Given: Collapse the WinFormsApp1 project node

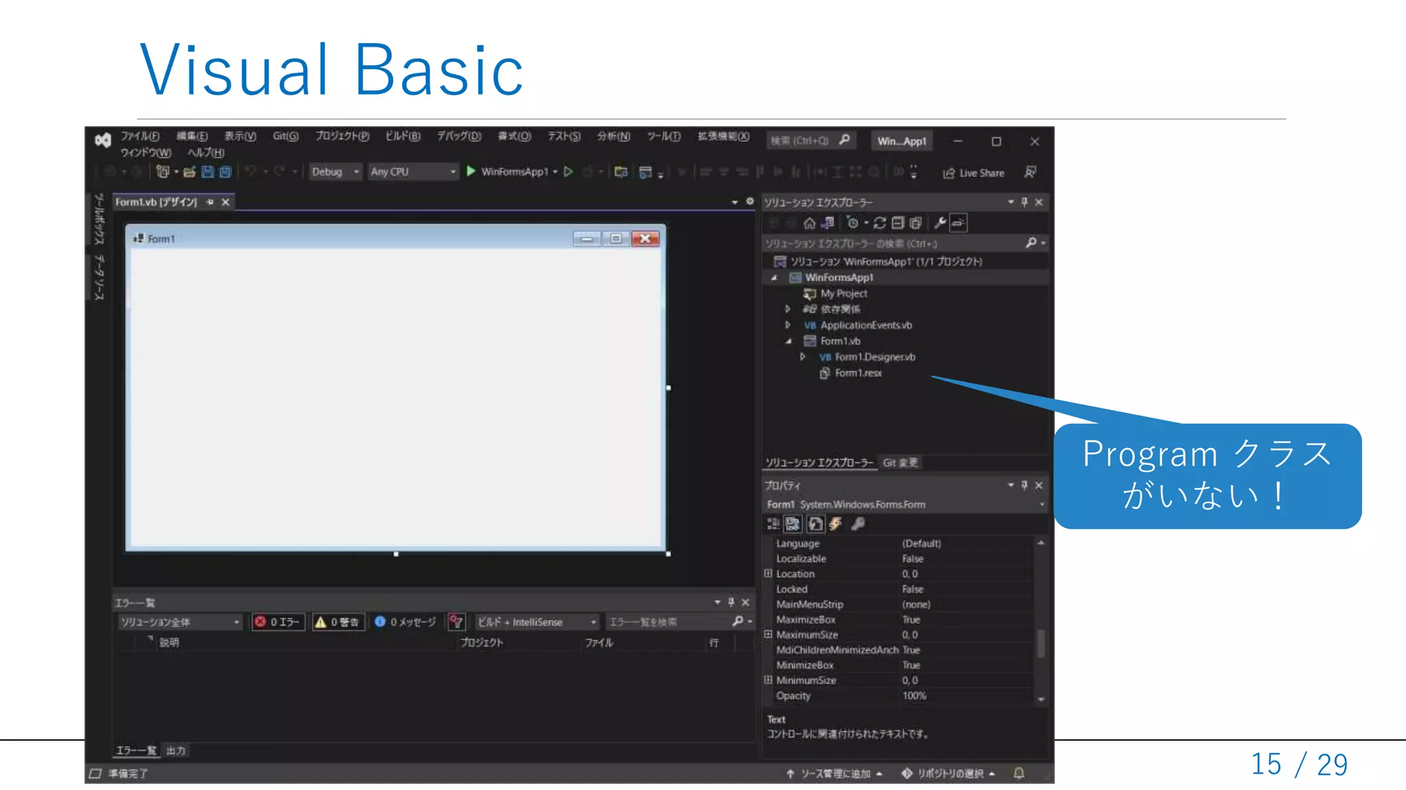Looking at the screenshot, I should [774, 278].
